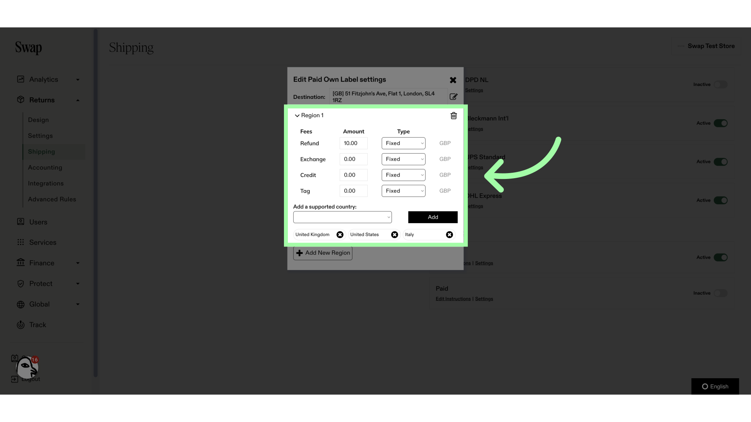751x422 pixels.
Task: Open the Settings page under Returns
Action: coord(40,136)
